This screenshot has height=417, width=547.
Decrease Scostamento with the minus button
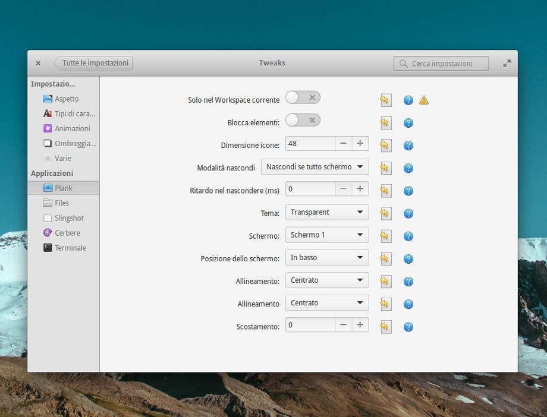343,325
